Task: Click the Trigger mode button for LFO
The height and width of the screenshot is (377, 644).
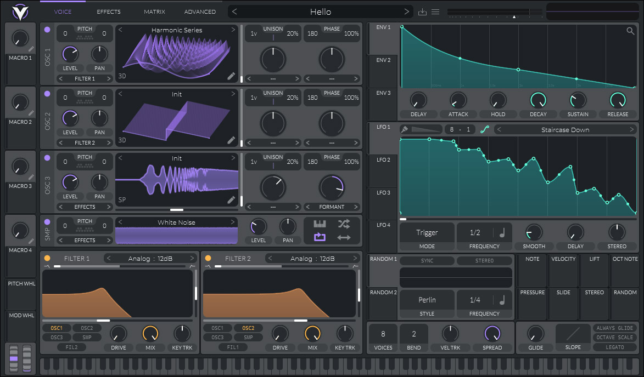Action: [427, 232]
